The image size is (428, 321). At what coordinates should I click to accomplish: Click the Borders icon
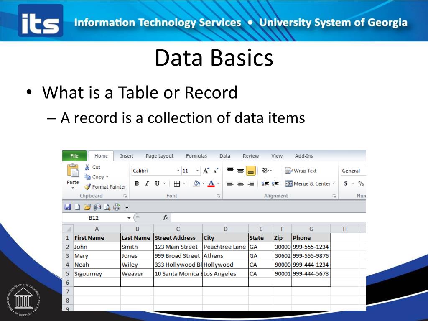click(x=177, y=184)
